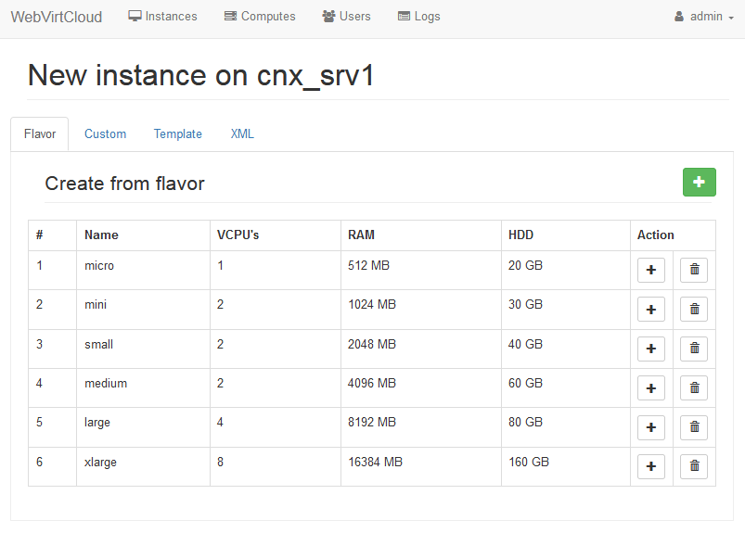Create instance from mini flavor
The height and width of the screenshot is (533, 745).
650,310
